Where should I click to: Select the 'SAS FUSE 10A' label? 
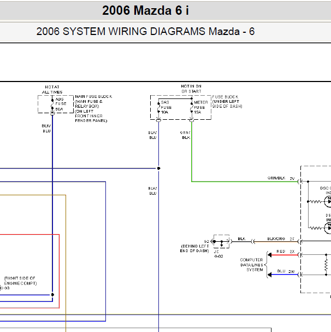pyautogui.click(x=166, y=107)
